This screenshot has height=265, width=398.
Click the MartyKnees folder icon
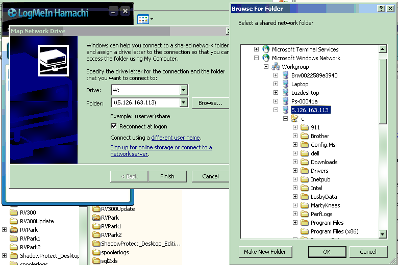(x=304, y=205)
